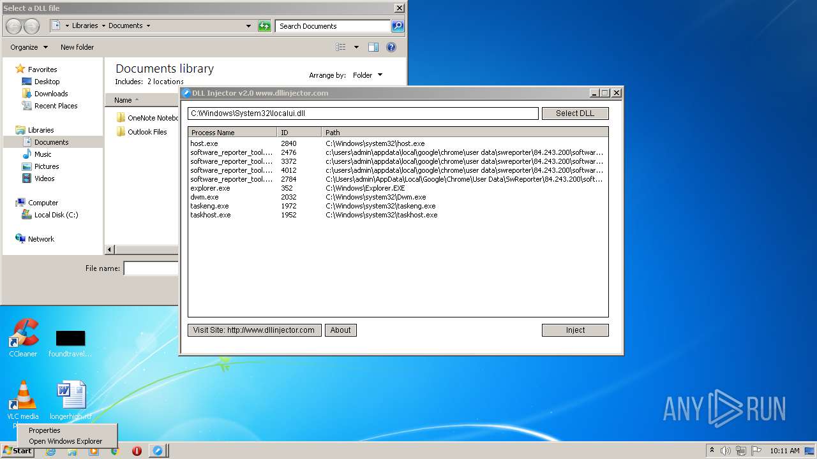Select Favorites in navigation pane
This screenshot has height=459, width=817.
click(x=42, y=69)
